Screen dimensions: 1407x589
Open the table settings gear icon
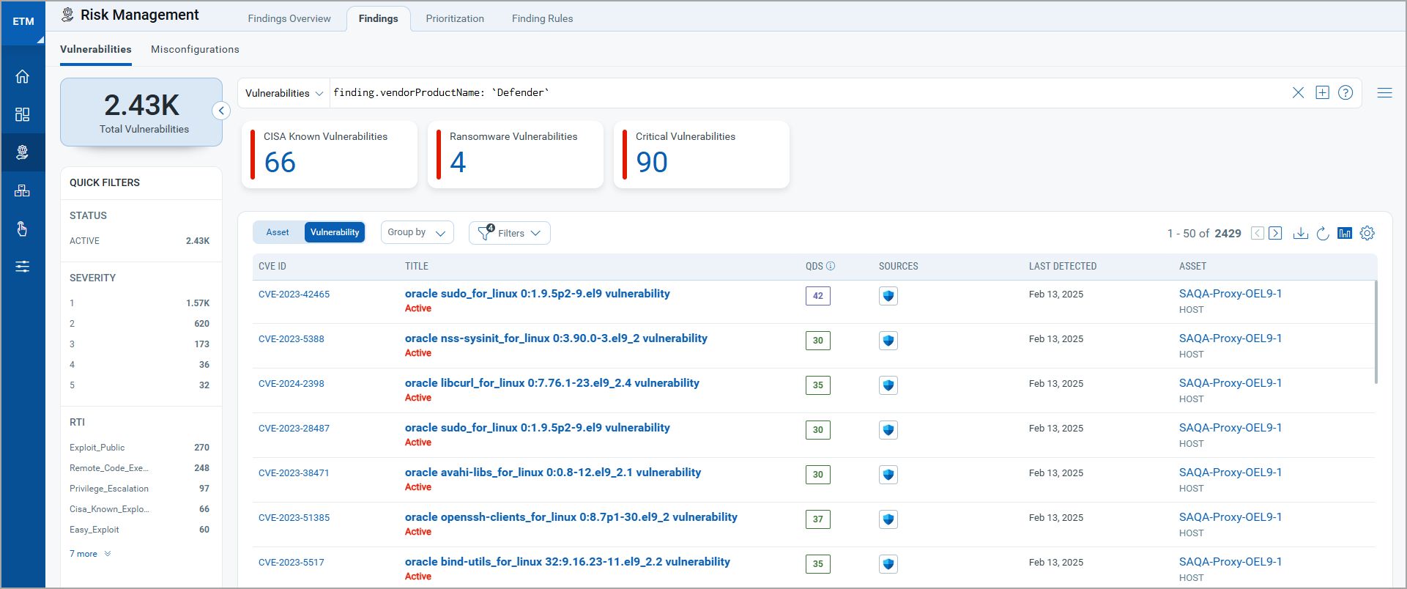click(x=1367, y=233)
